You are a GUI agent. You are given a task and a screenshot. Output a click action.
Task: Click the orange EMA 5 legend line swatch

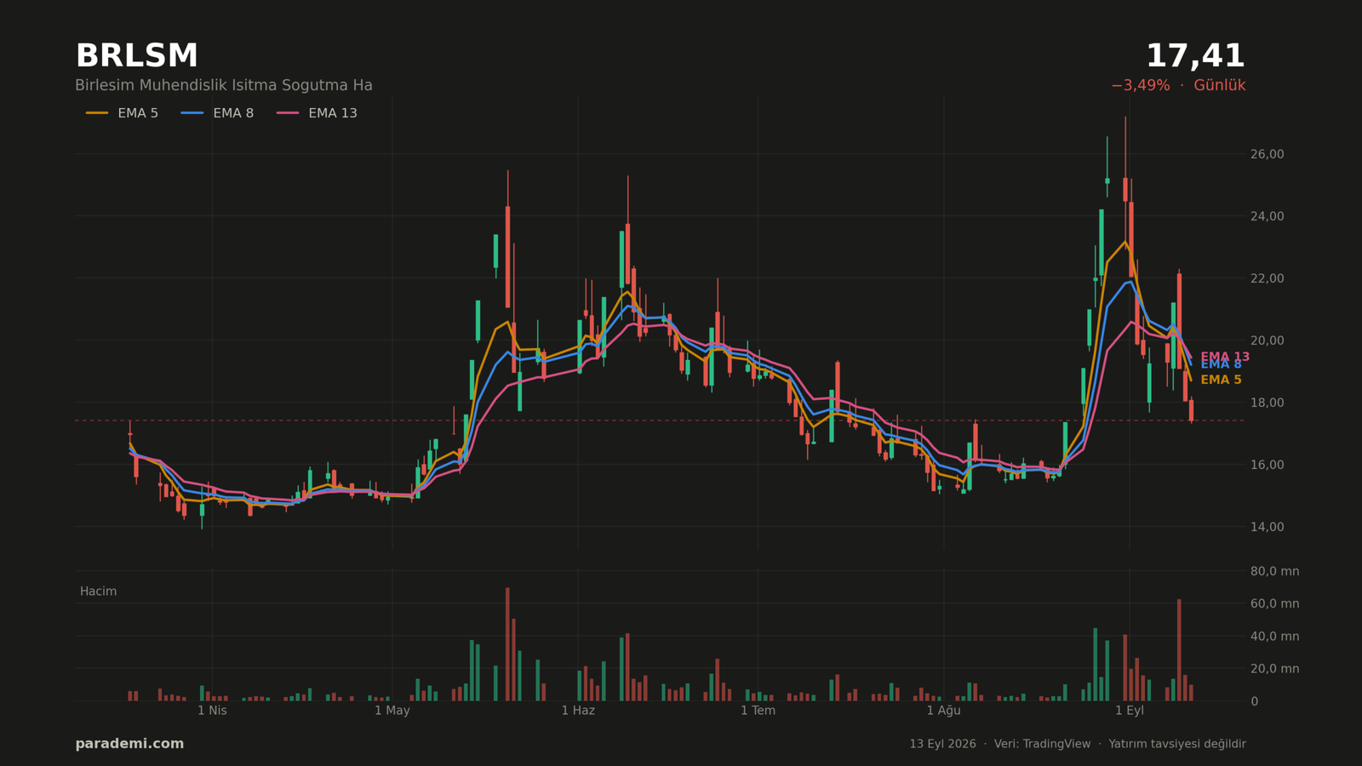tap(97, 113)
